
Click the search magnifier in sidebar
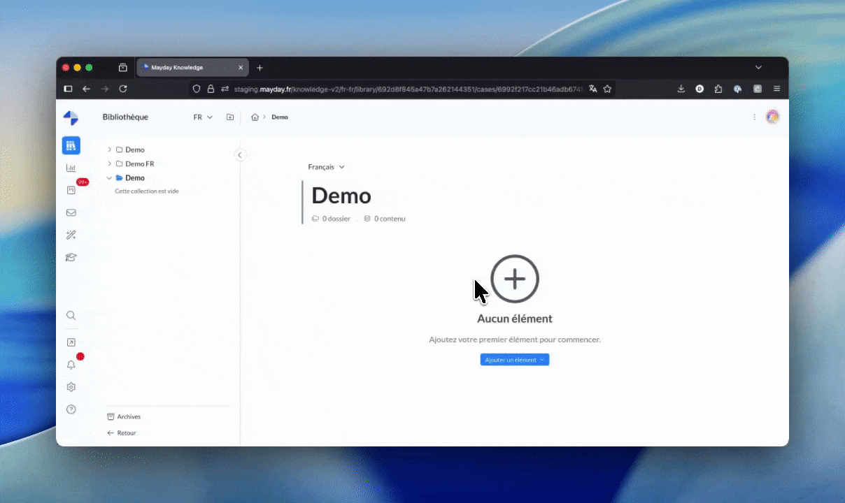[71, 315]
